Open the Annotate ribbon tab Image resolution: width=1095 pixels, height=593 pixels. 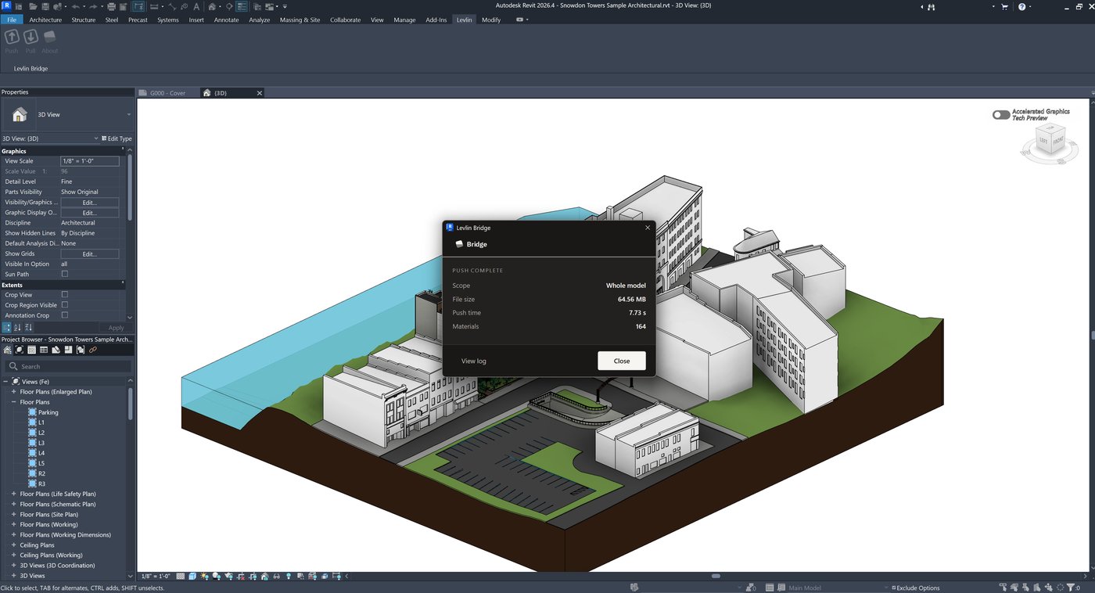click(226, 20)
